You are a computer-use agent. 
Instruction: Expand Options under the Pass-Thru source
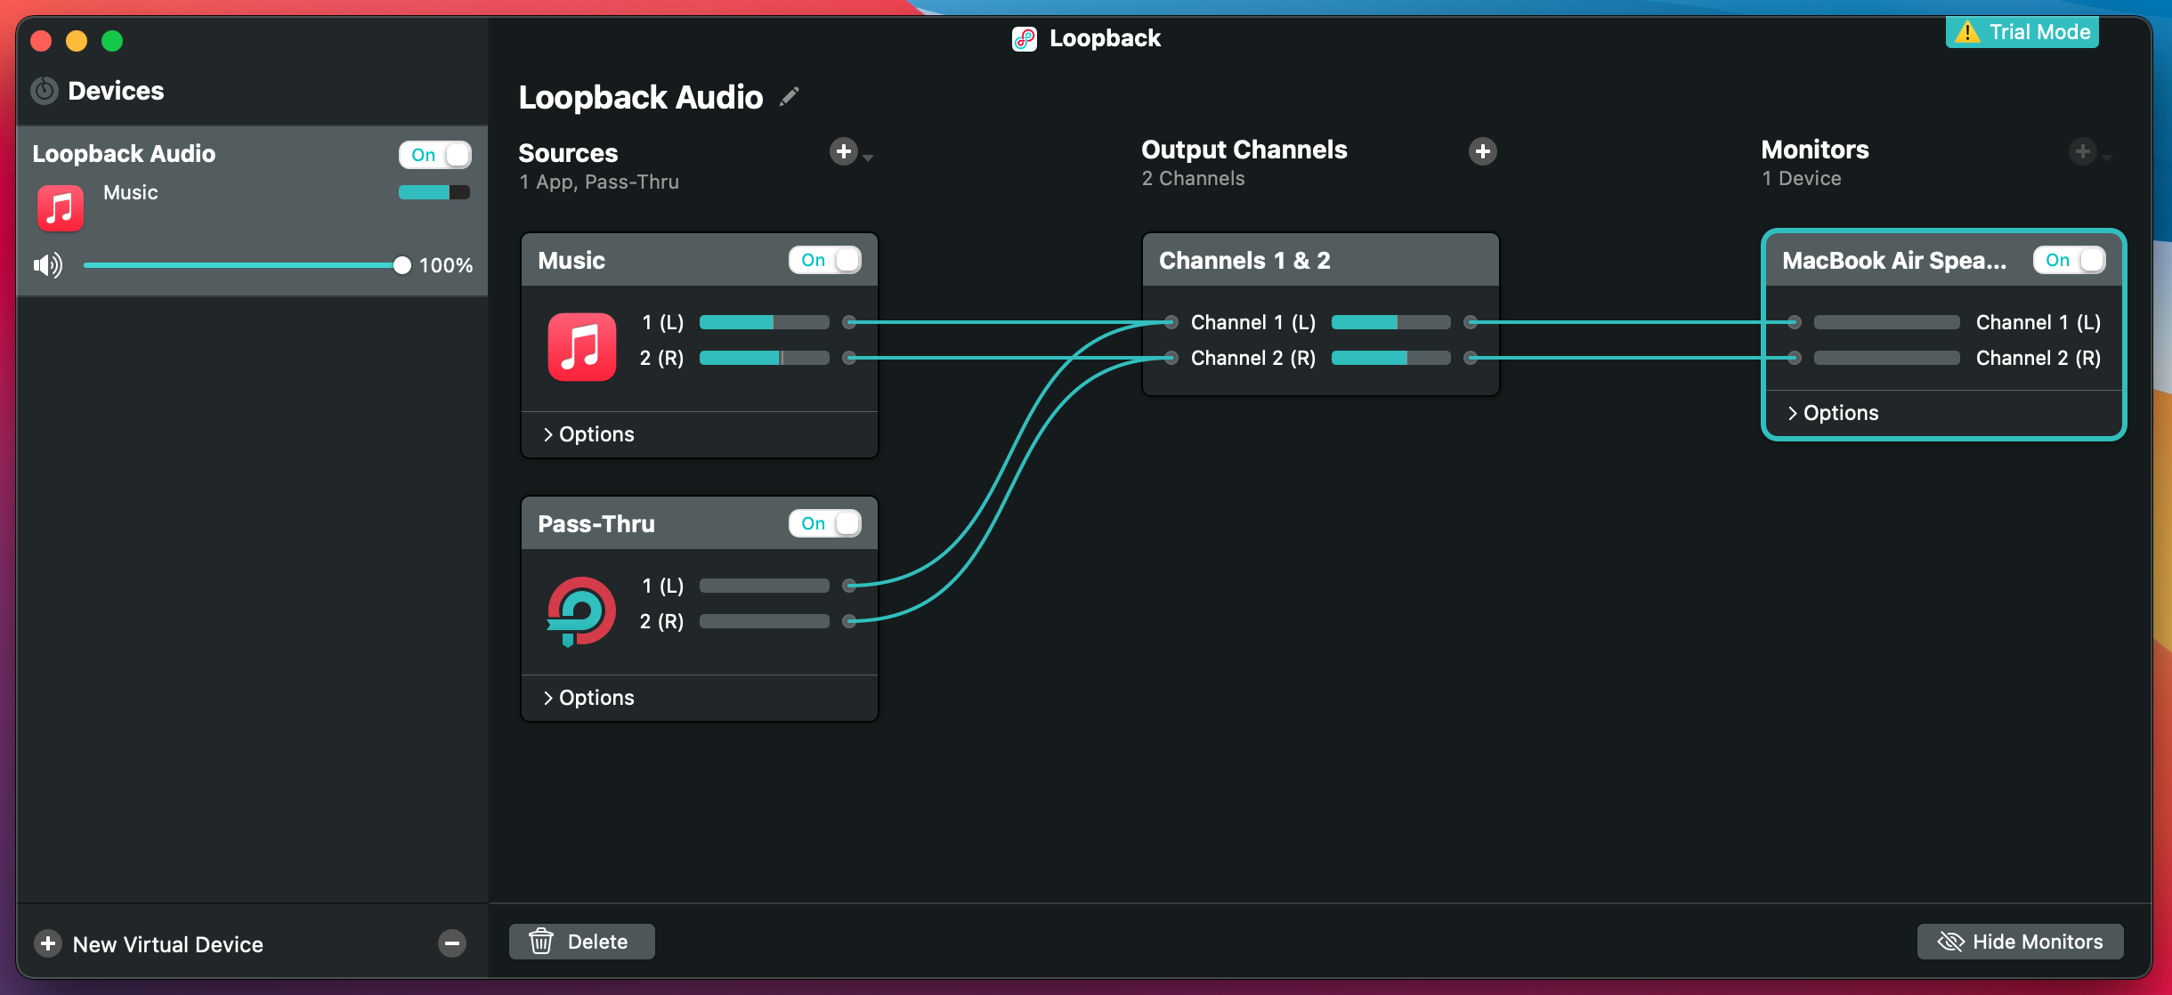pos(588,698)
